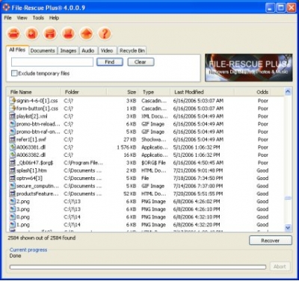This screenshot has width=299, height=281.
Task: Click the file list scrollbar up arrow
Action: (x=288, y=92)
